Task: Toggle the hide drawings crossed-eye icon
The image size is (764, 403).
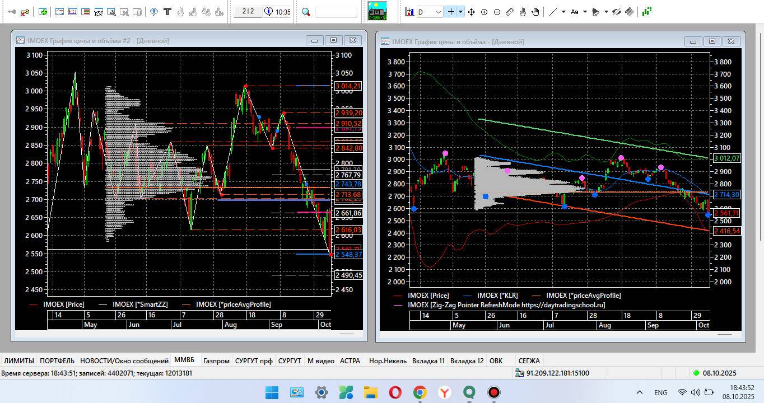Action: (x=616, y=12)
